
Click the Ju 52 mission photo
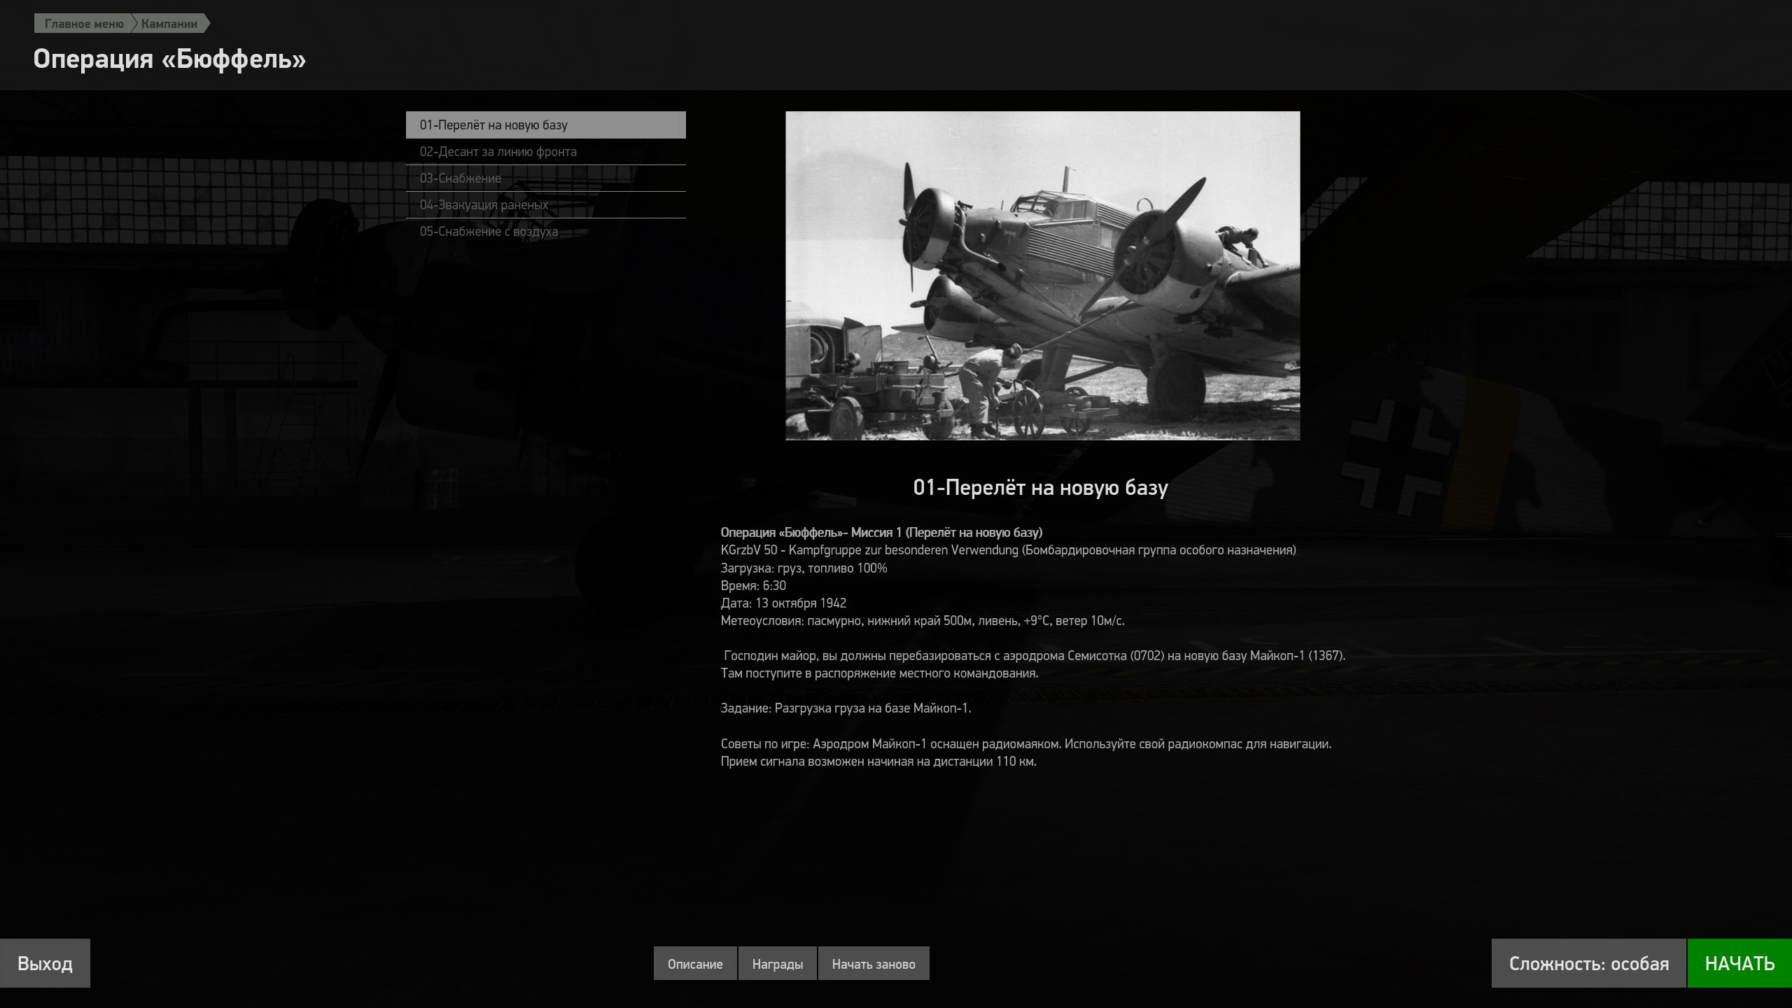(x=1042, y=276)
